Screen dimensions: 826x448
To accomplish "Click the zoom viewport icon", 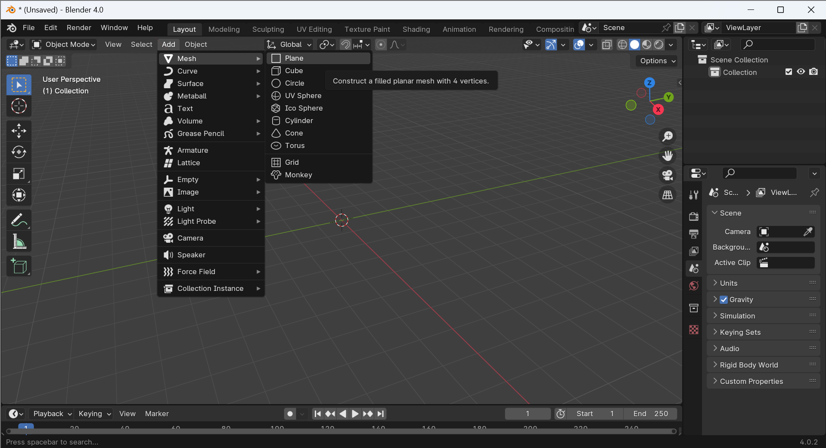I will coord(668,136).
